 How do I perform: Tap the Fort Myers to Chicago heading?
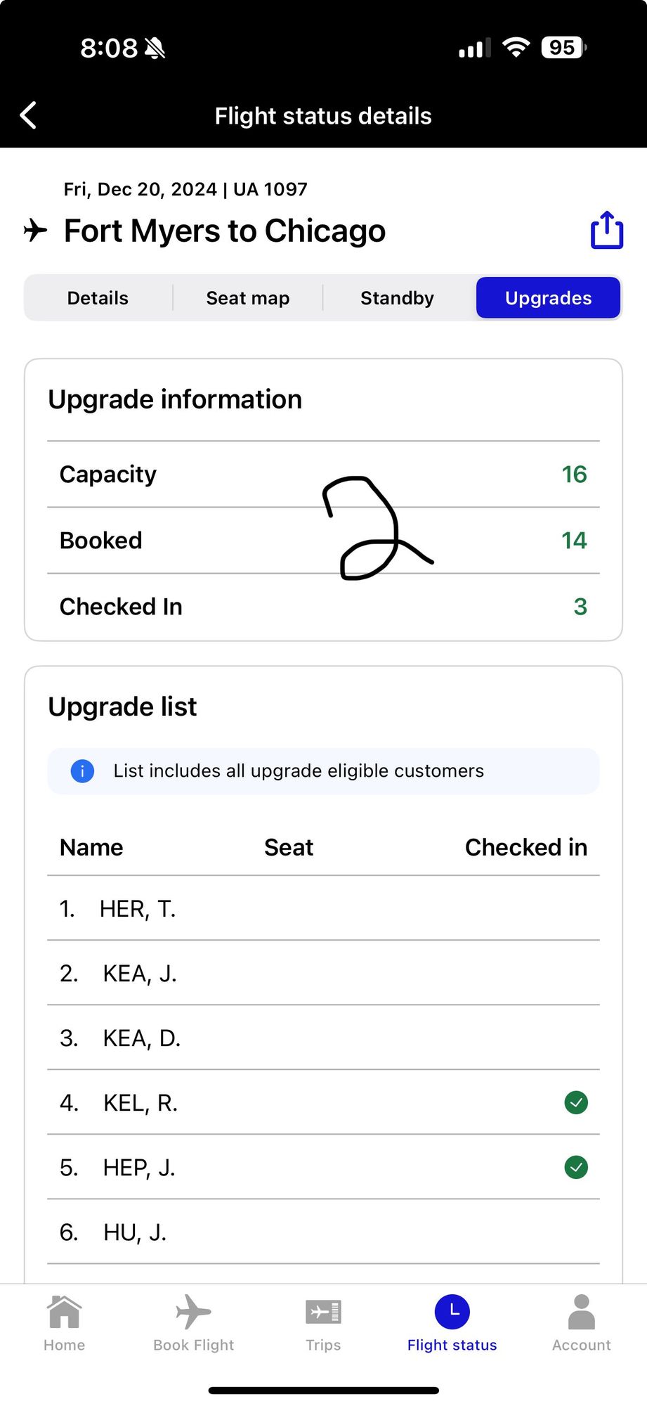pyautogui.click(x=225, y=231)
